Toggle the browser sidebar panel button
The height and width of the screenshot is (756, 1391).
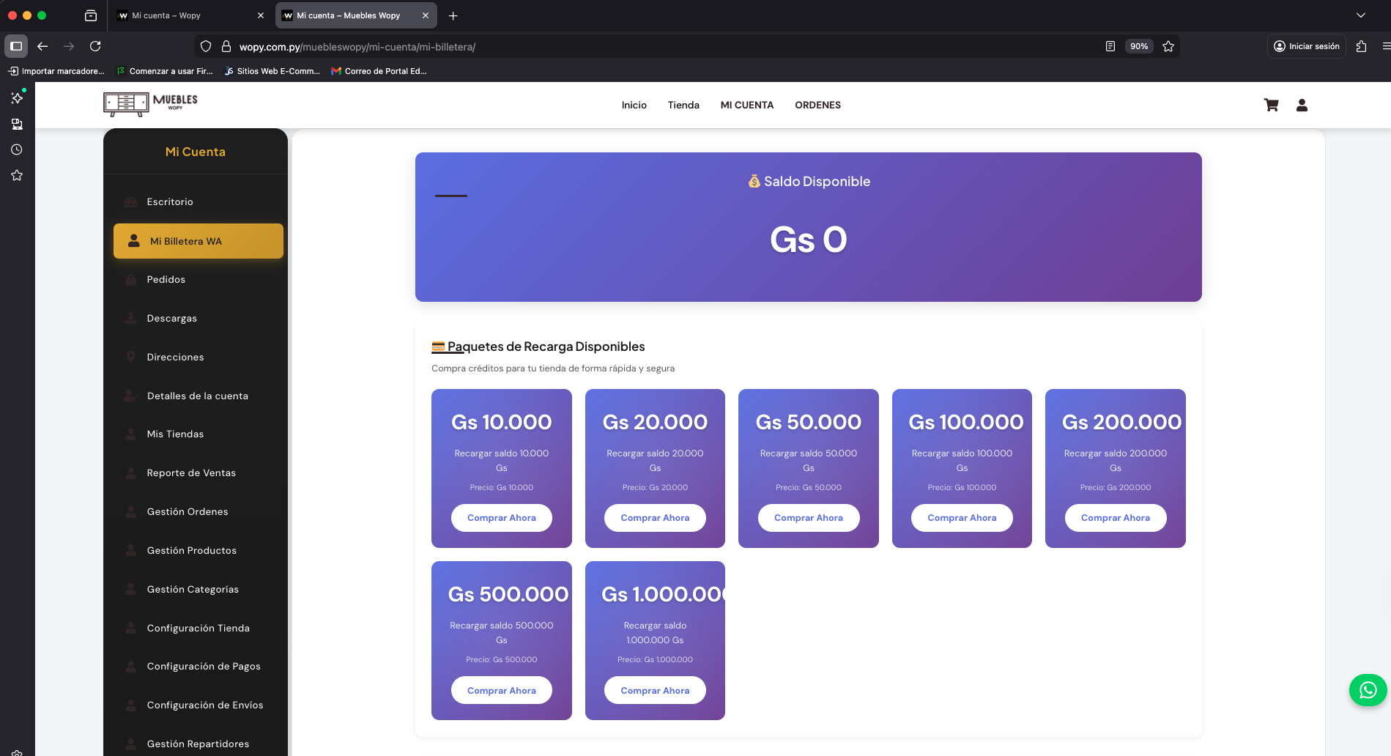coord(16,46)
